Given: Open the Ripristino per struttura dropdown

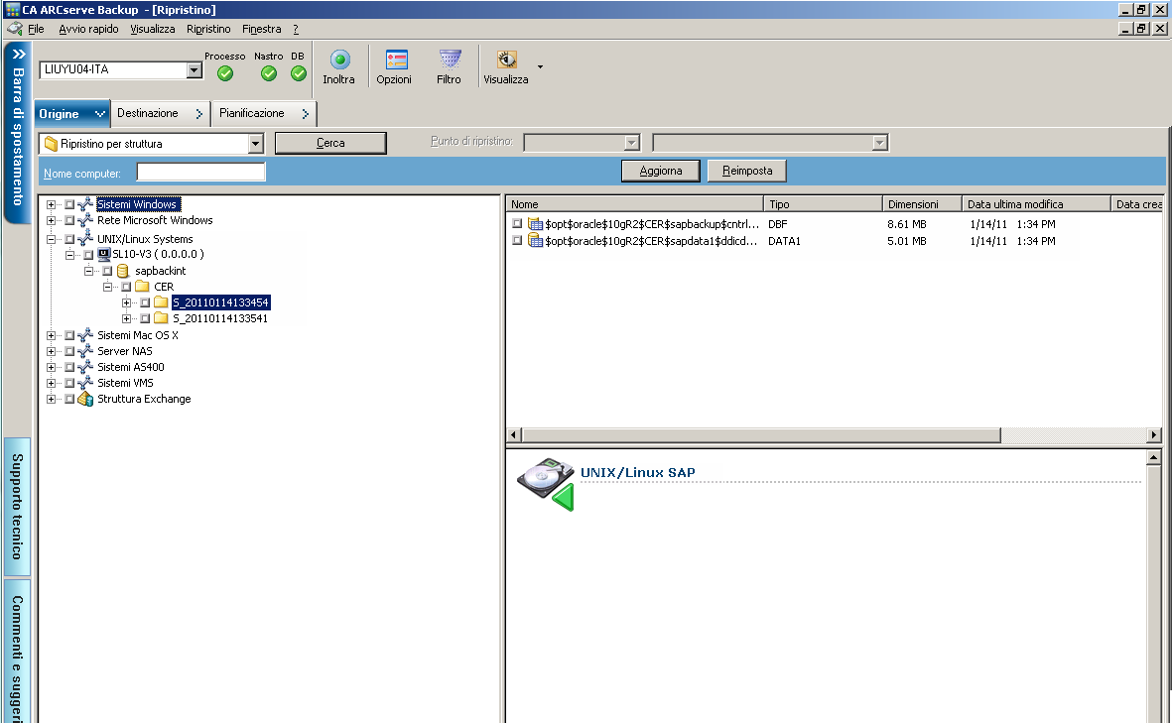Looking at the screenshot, I should 256,144.
